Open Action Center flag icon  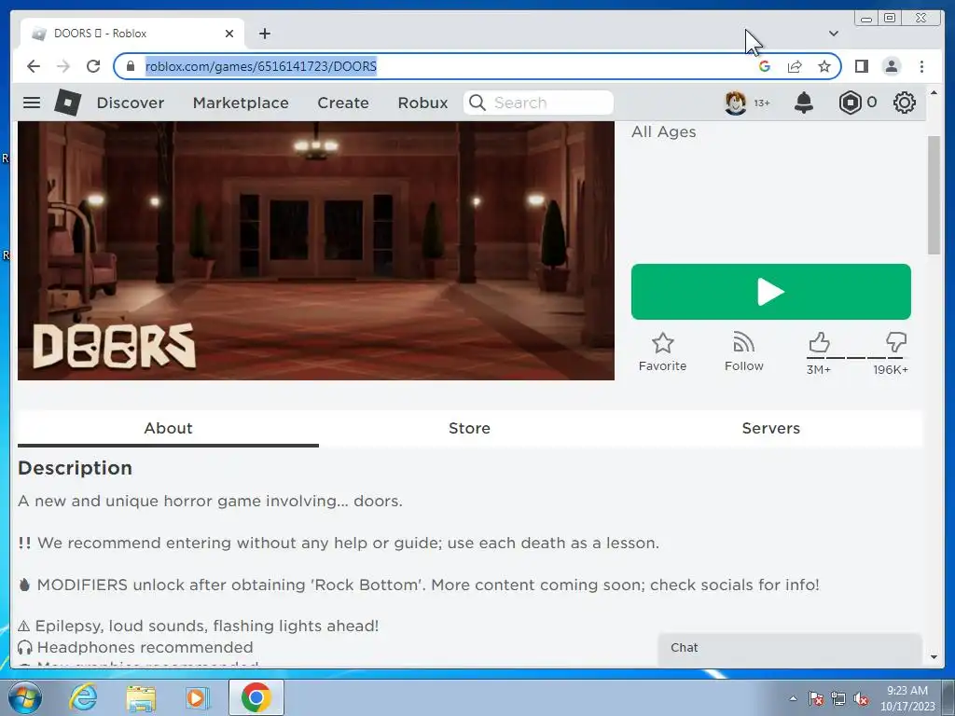pyautogui.click(x=815, y=698)
